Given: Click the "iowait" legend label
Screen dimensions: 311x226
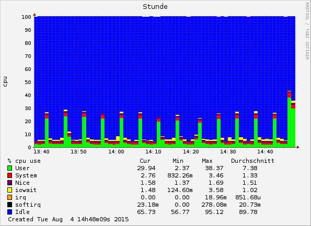Looking at the screenshot, I should click(x=26, y=190).
